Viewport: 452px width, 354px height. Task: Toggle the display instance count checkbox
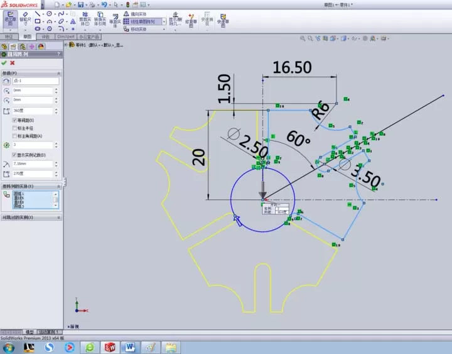coord(14,155)
